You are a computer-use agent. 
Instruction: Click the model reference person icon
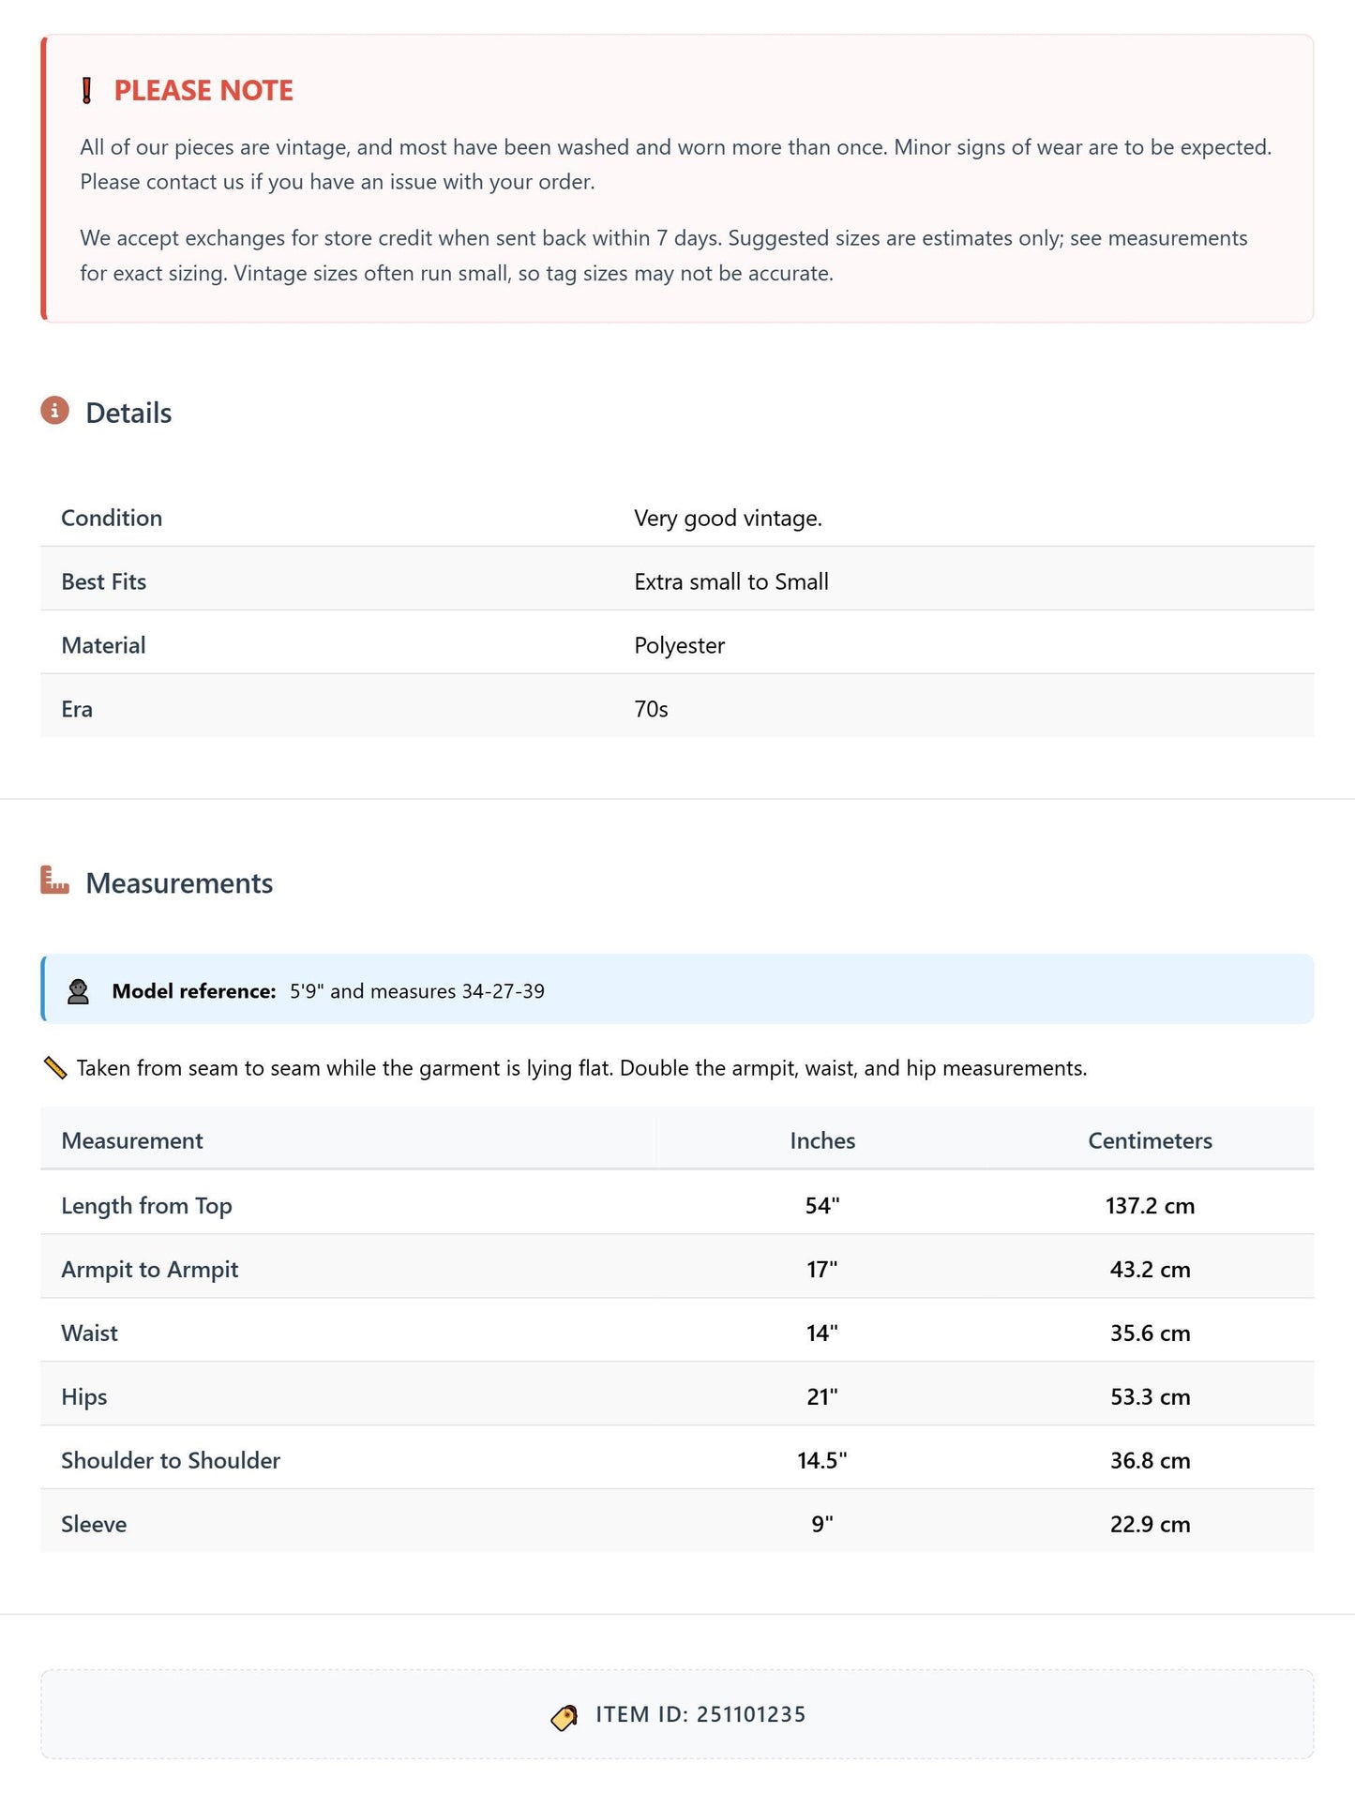79,991
